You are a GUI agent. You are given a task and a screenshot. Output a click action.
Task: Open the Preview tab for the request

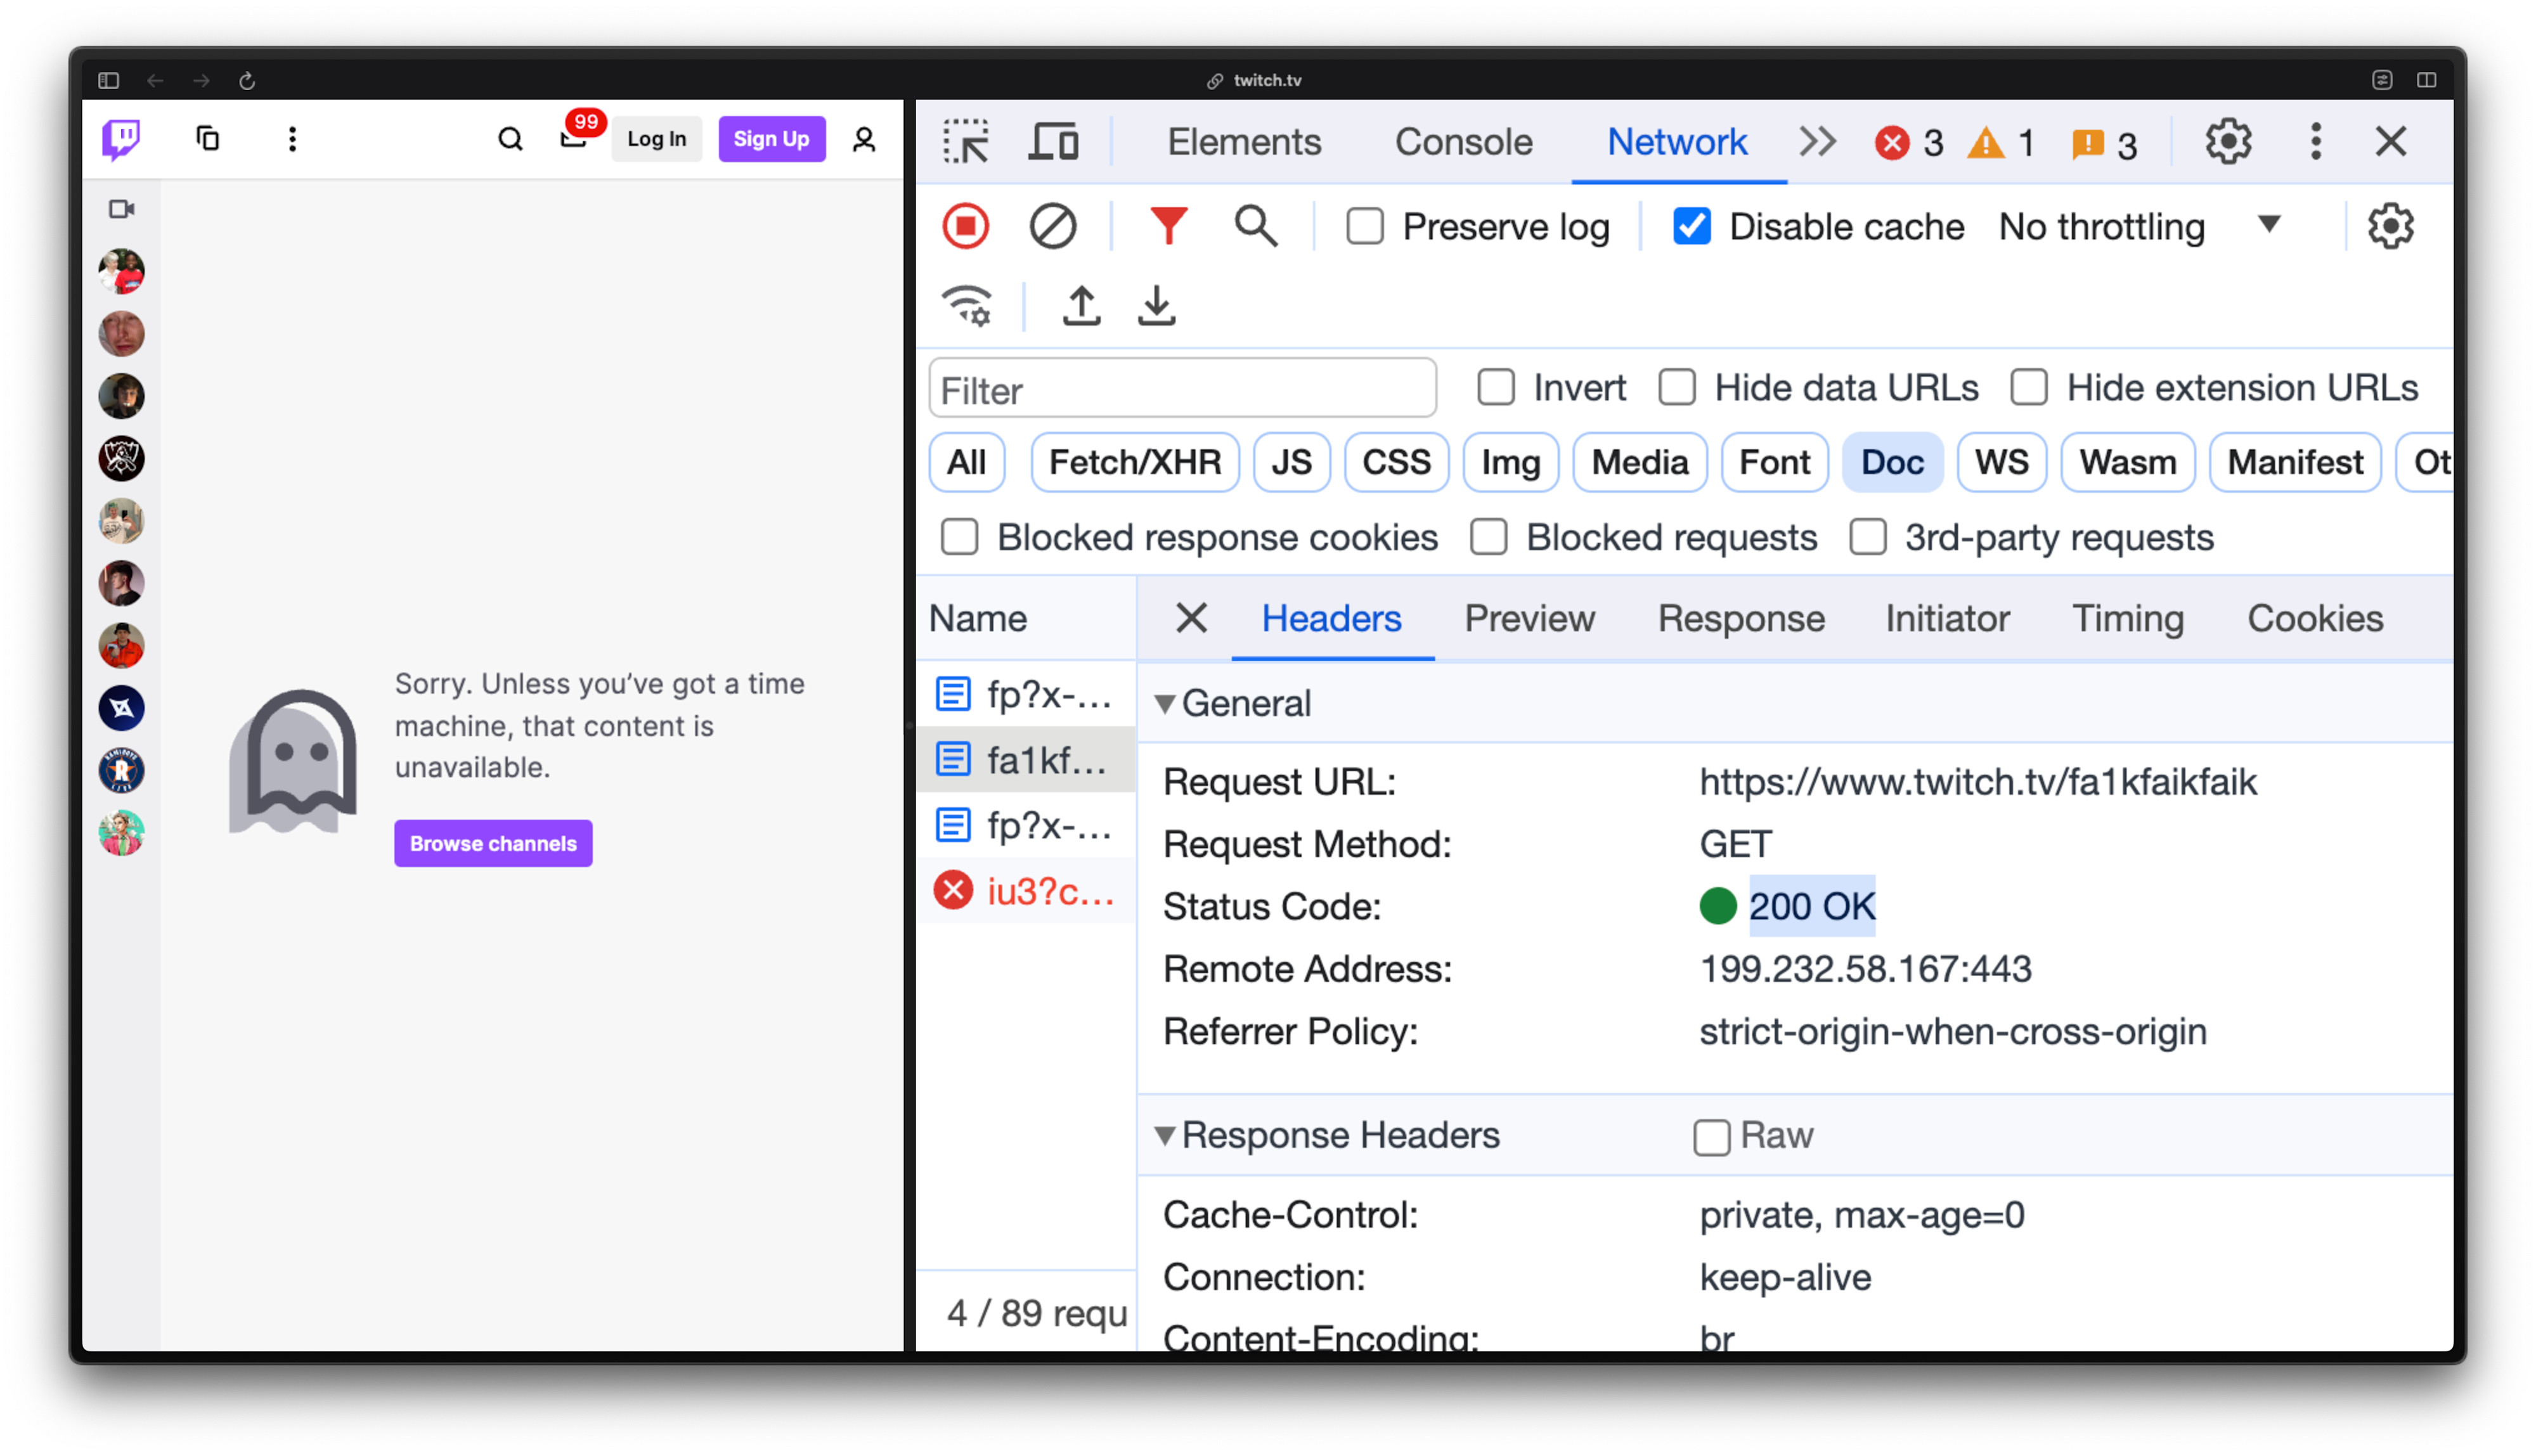point(1529,618)
